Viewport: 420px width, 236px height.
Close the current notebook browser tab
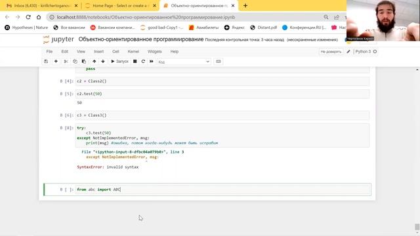pyautogui.click(x=233, y=6)
